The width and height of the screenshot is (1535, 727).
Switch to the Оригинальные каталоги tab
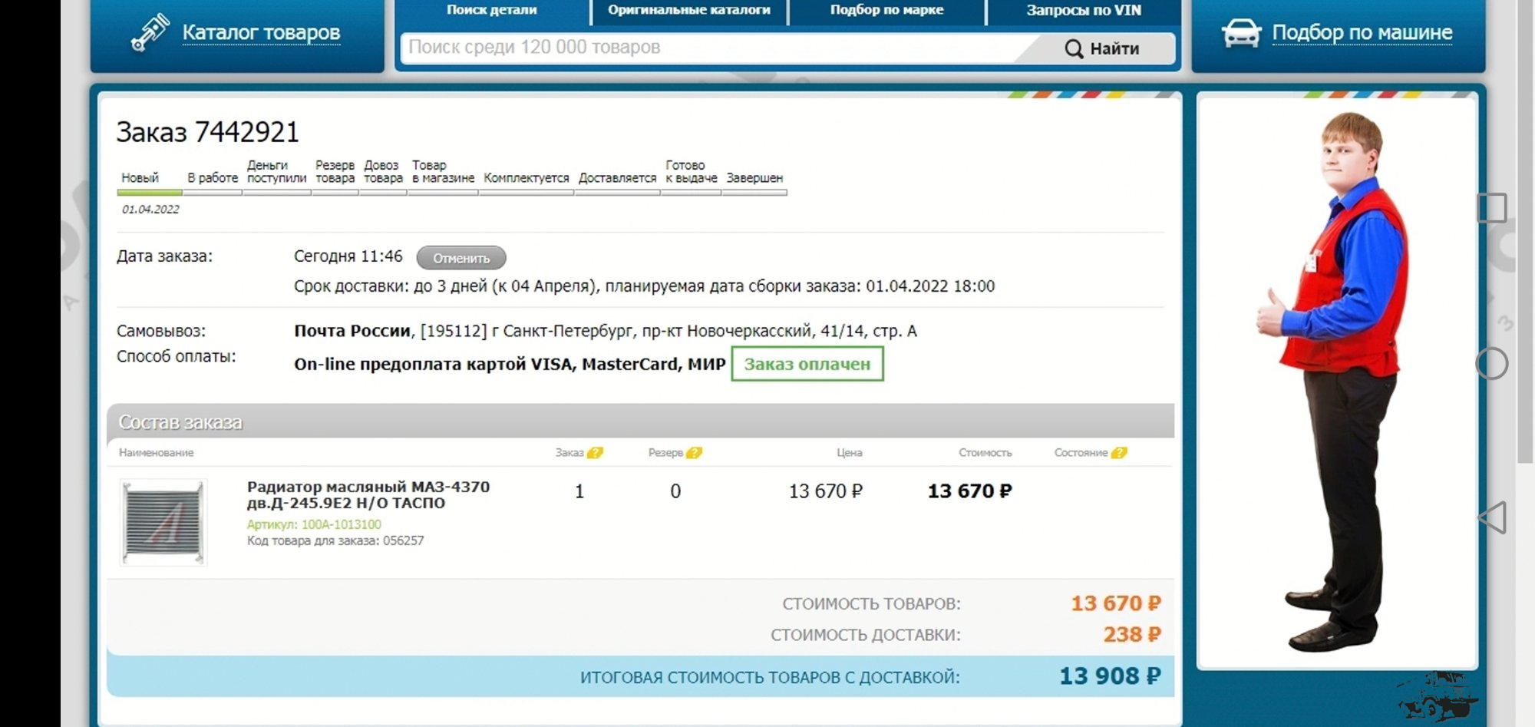[x=689, y=10]
